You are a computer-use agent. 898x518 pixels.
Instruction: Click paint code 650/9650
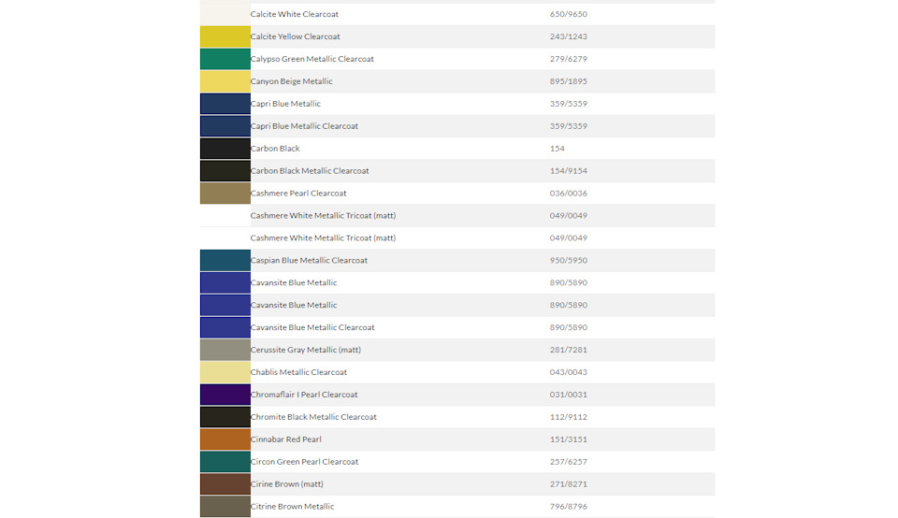569,14
